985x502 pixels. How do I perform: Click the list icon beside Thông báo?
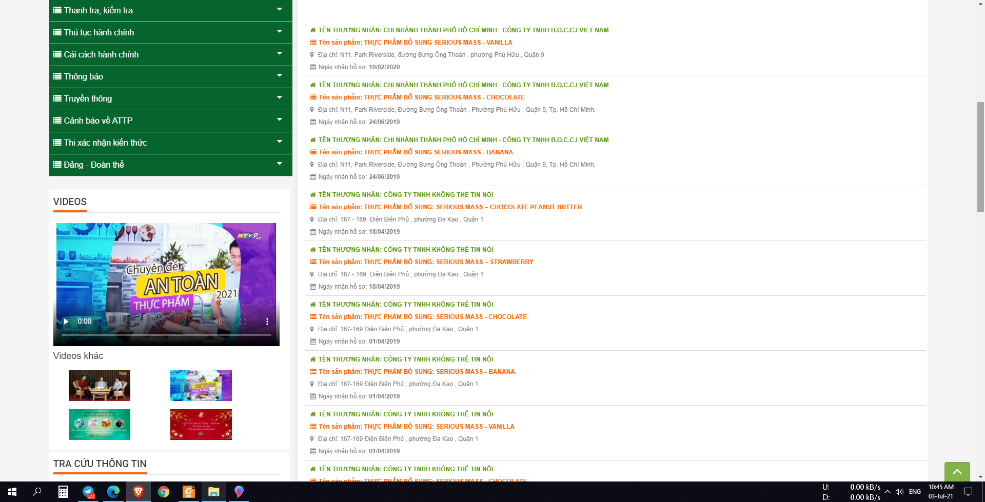point(57,76)
